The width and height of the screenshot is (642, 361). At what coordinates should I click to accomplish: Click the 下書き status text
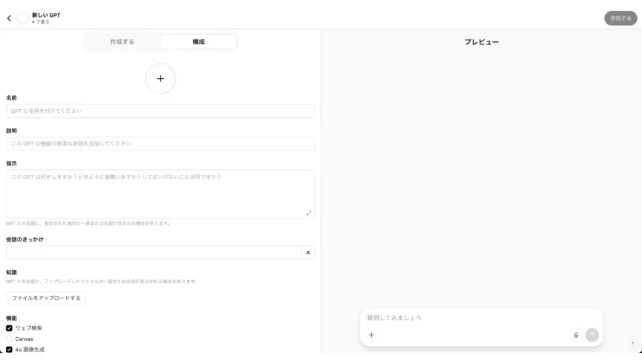pos(43,22)
